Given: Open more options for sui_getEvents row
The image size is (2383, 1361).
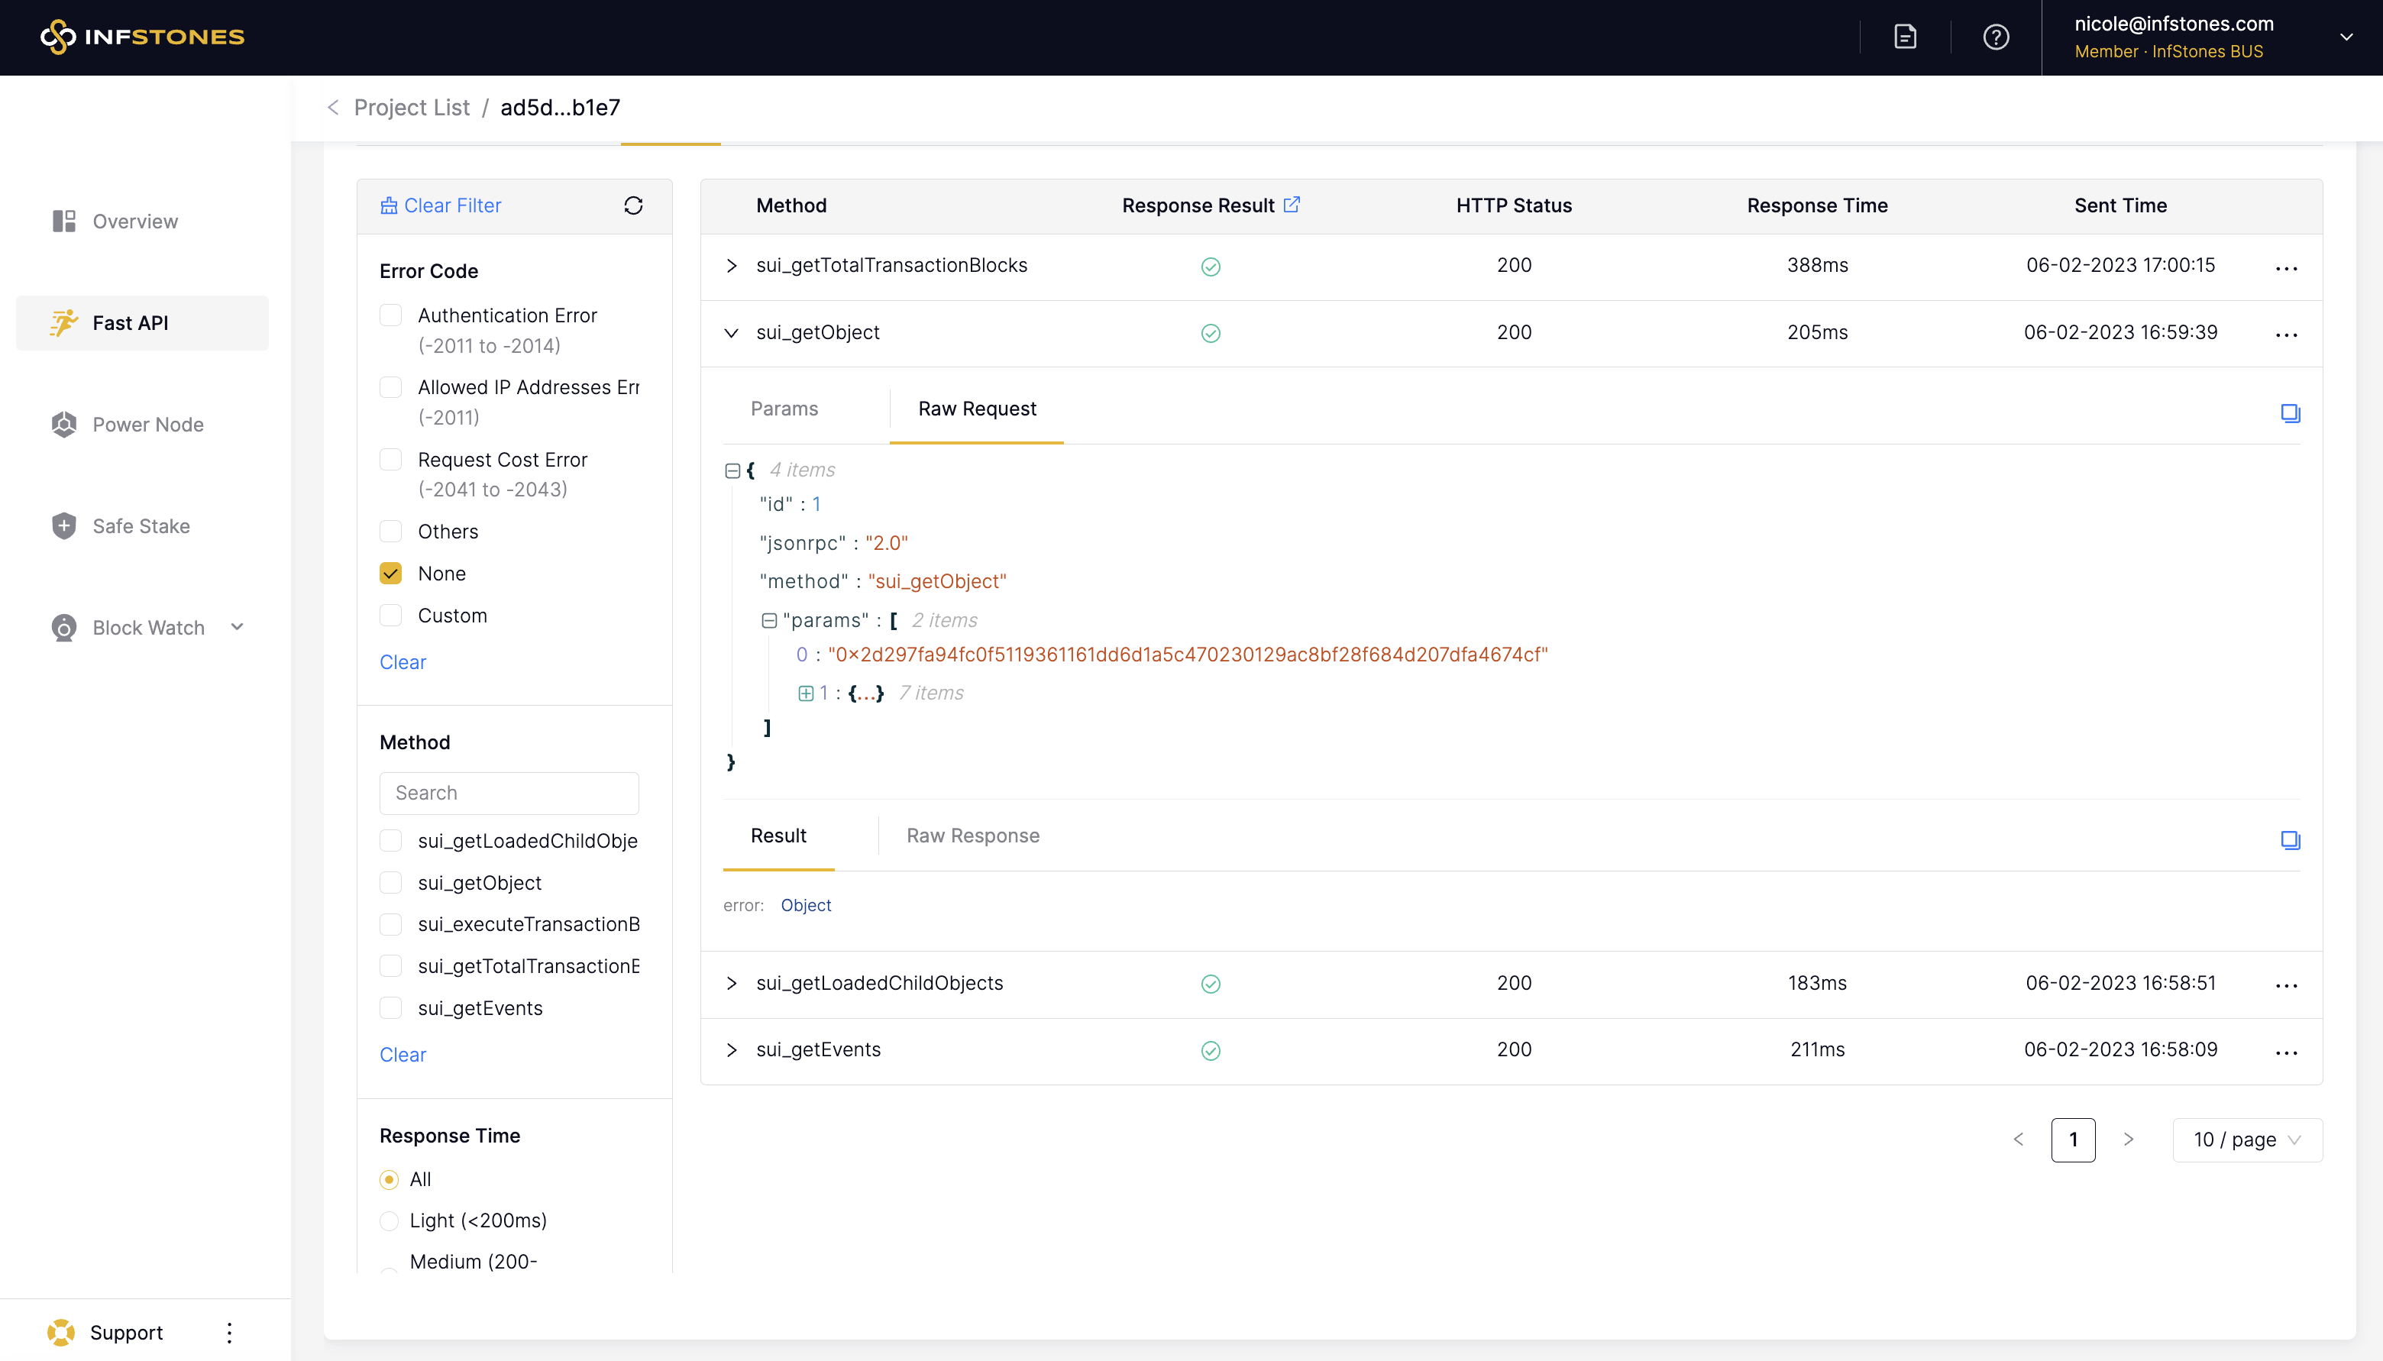Looking at the screenshot, I should 2286,1052.
